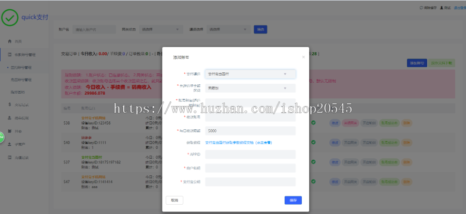The height and width of the screenshot is (214, 466).
Task: Open the 交易记录 sidebar menu item
Action: (x=22, y=104)
